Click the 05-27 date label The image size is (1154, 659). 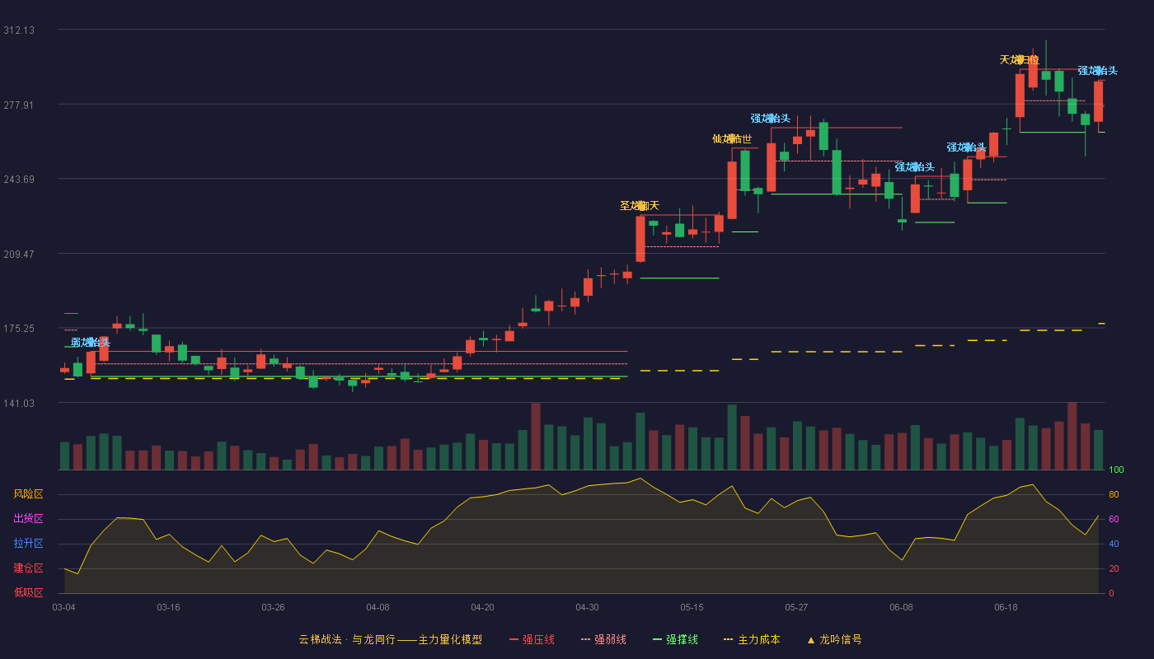797,607
